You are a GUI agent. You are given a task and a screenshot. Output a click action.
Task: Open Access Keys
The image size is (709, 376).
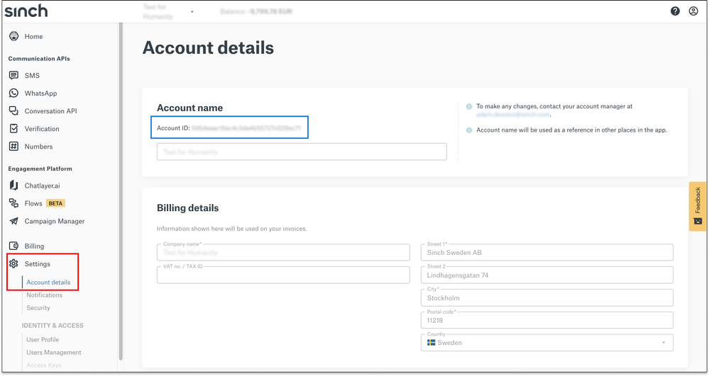click(x=44, y=365)
